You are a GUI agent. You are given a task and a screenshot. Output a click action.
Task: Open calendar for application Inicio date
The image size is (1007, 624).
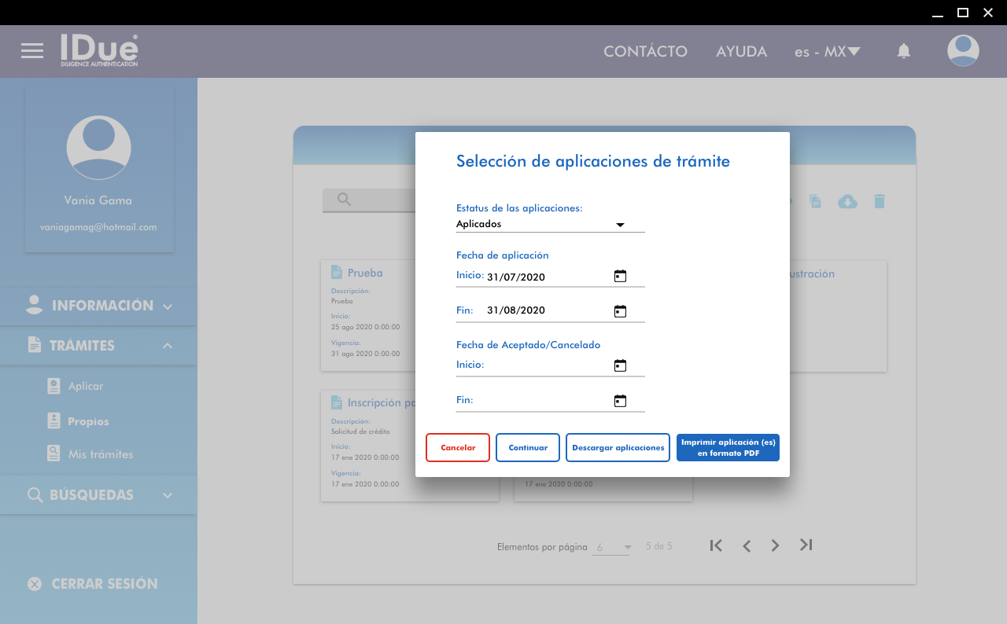click(620, 276)
